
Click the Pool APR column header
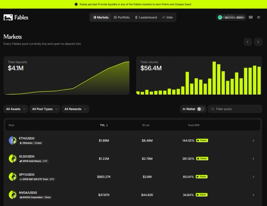[x=194, y=125]
